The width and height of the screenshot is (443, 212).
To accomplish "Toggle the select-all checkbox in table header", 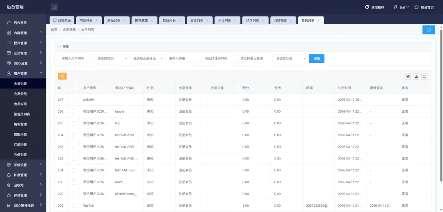I will point(74,88).
